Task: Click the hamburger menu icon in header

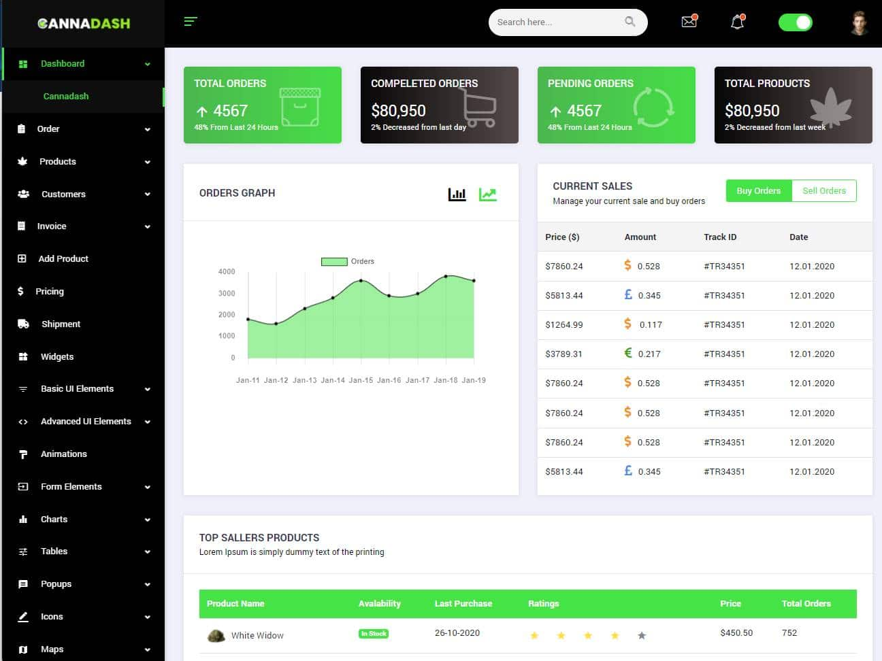Action: (191, 22)
